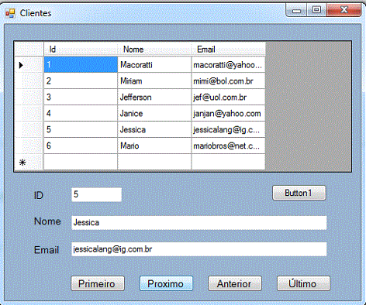Select the janjan@yahoo.com email cell

[229, 113]
